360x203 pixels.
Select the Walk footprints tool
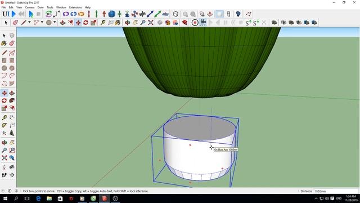[x=4, y=175]
